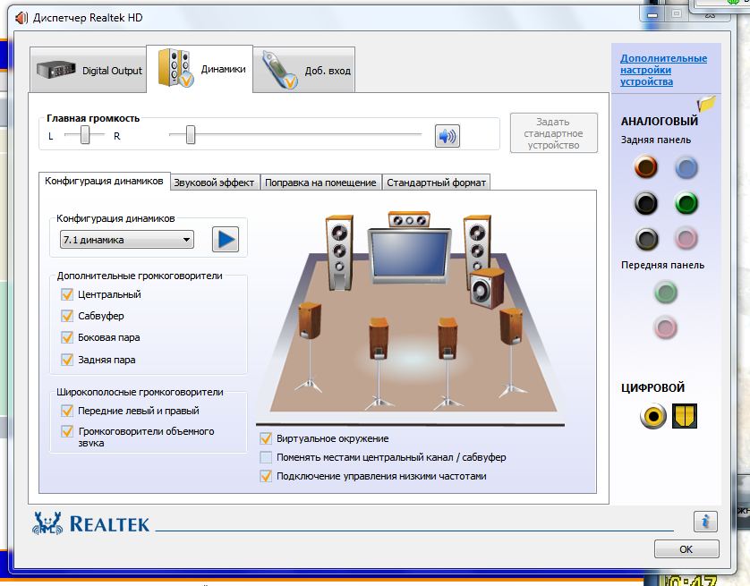Click the L/R balance slider handle
This screenshot has width=750, height=586.
[85, 135]
